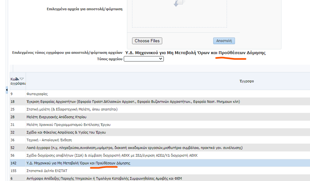Select the Στατική μελέτη row
This screenshot has height=181, width=310.
point(72,109)
